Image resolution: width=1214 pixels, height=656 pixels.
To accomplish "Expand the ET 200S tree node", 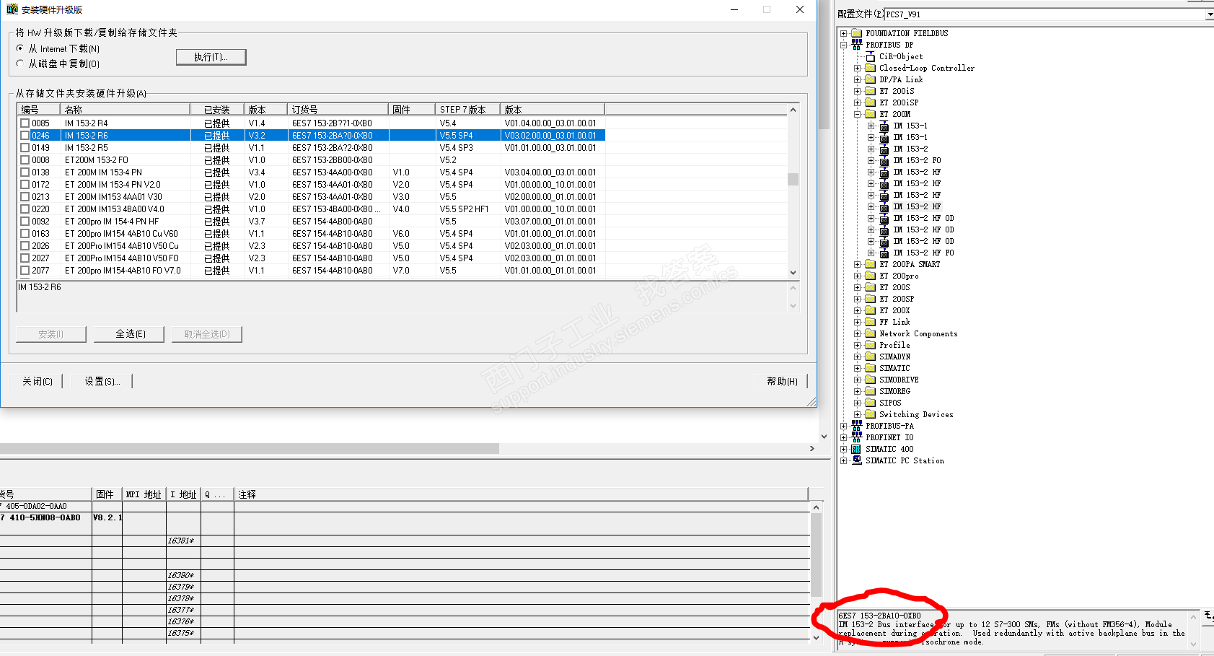I will coord(857,287).
